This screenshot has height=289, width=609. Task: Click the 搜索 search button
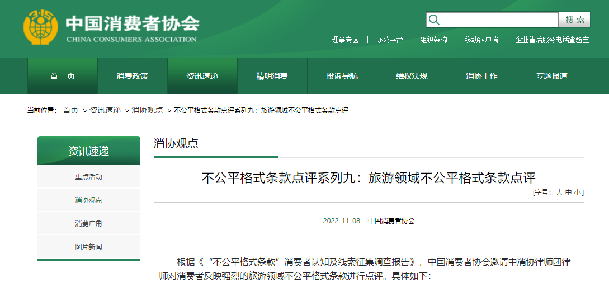click(x=574, y=20)
